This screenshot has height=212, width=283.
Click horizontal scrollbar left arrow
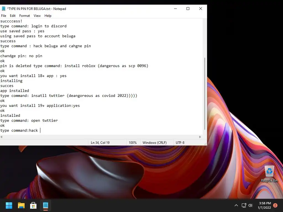(x=1, y=137)
